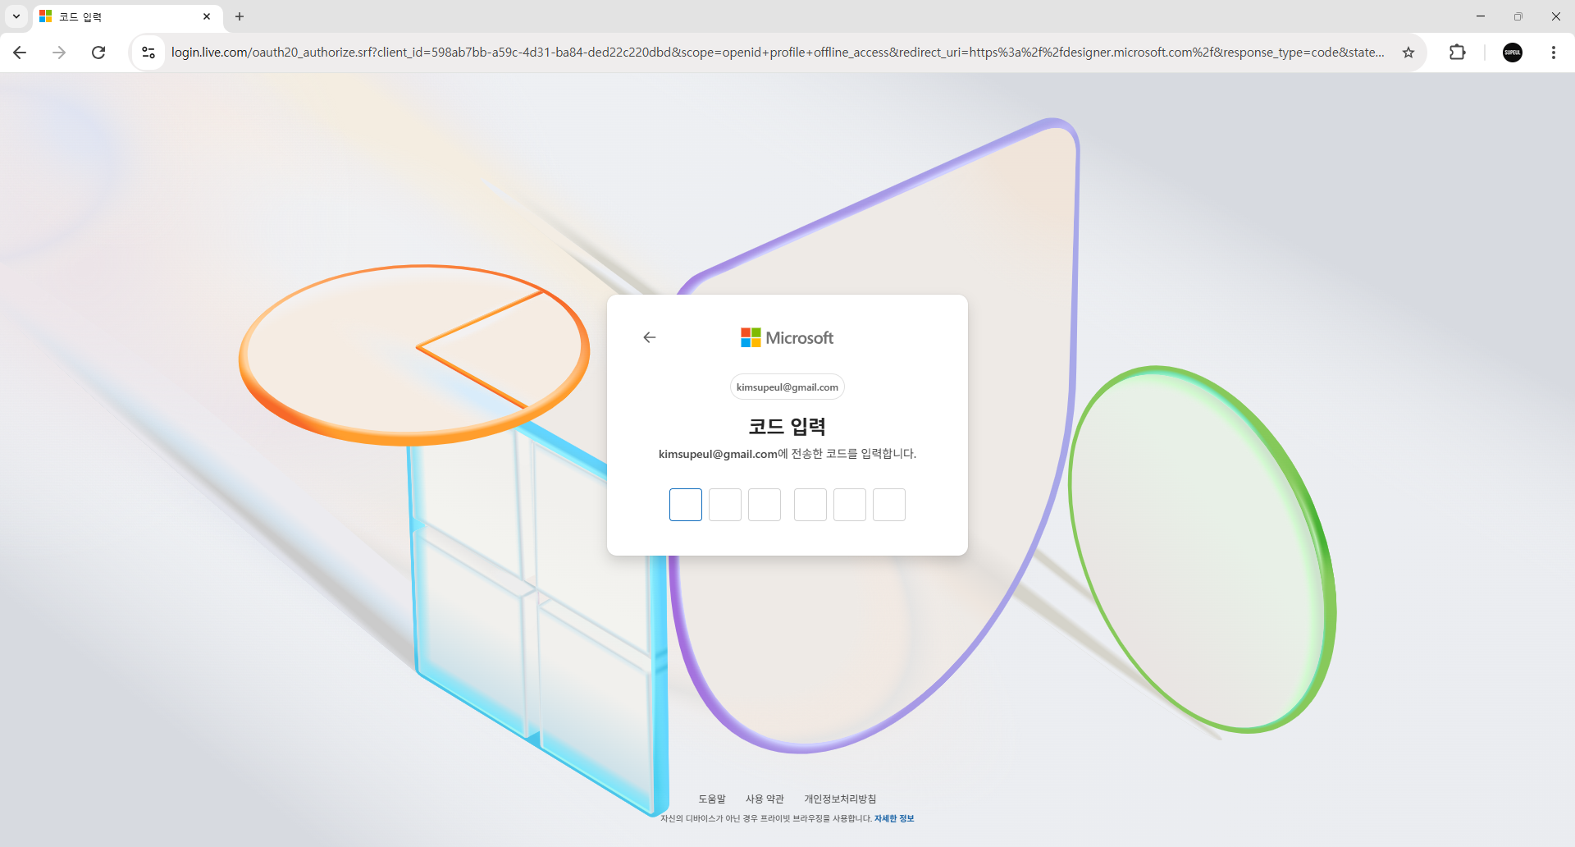
Task: Reload the login page
Action: (98, 53)
